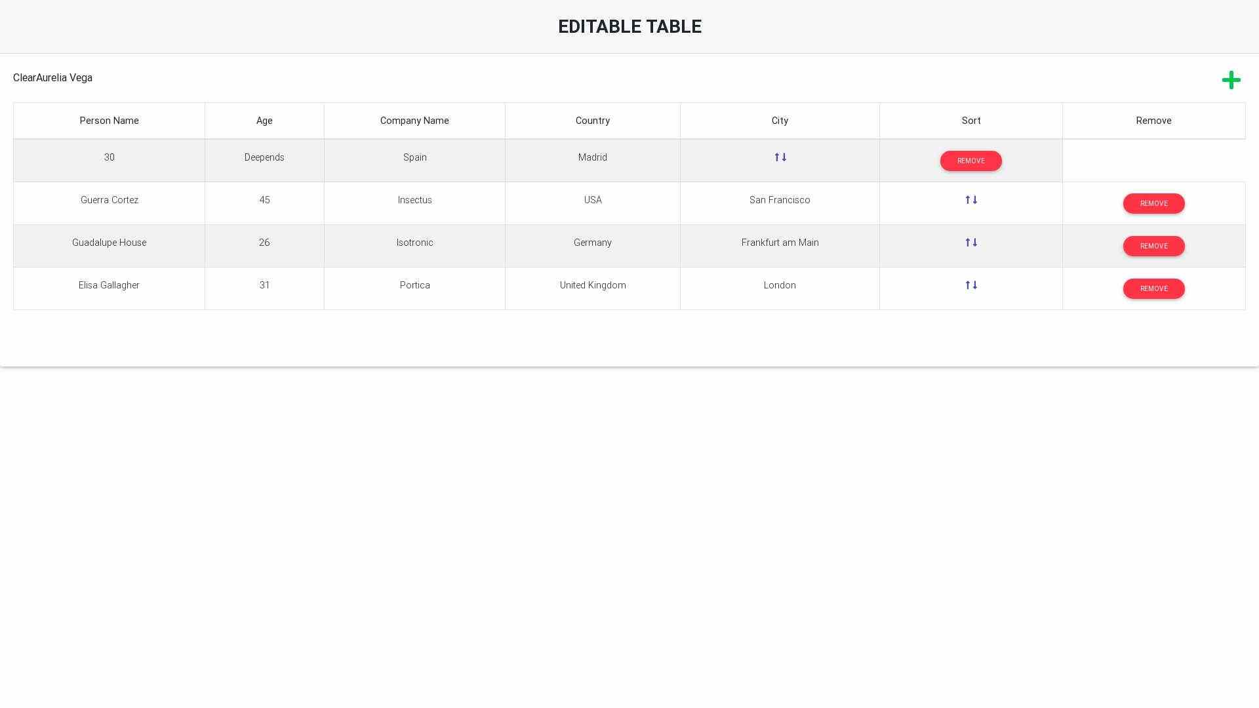Remove the Elisa Gallagher row

[x=1153, y=288]
